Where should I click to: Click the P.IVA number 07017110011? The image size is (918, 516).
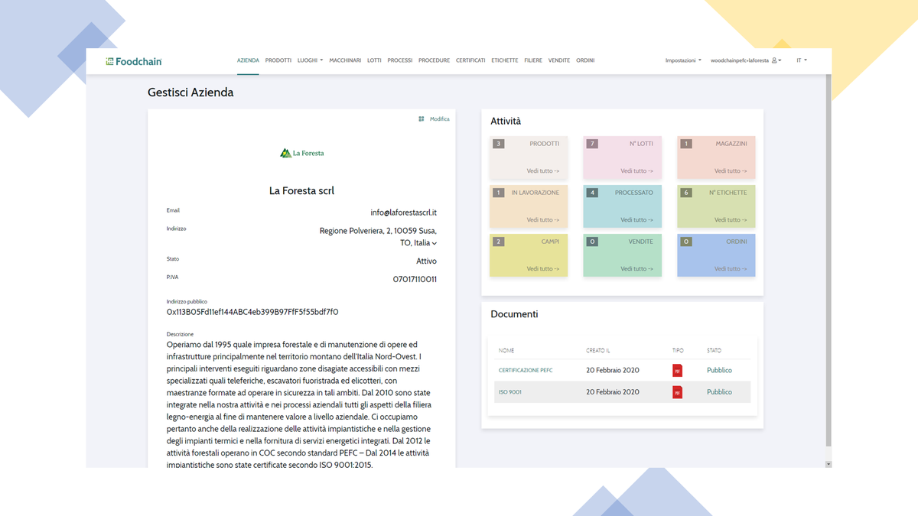point(415,279)
